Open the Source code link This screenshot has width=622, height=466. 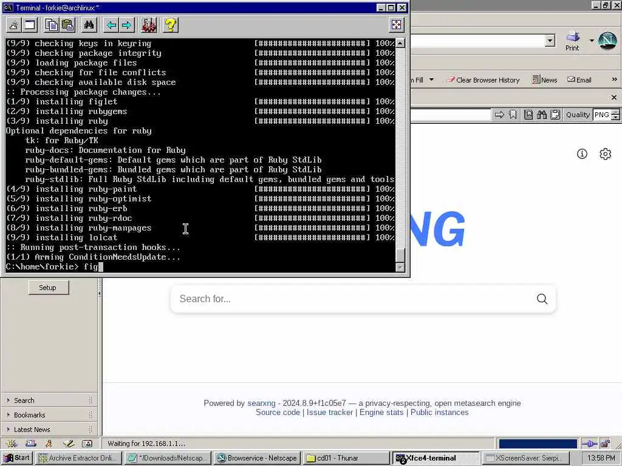point(278,413)
